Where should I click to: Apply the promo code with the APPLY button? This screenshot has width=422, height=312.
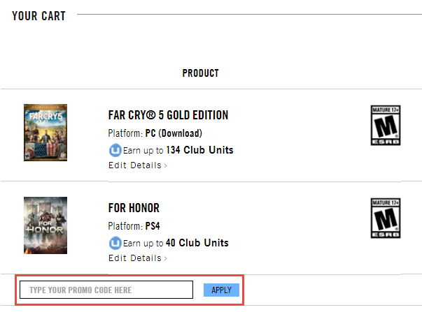point(221,290)
